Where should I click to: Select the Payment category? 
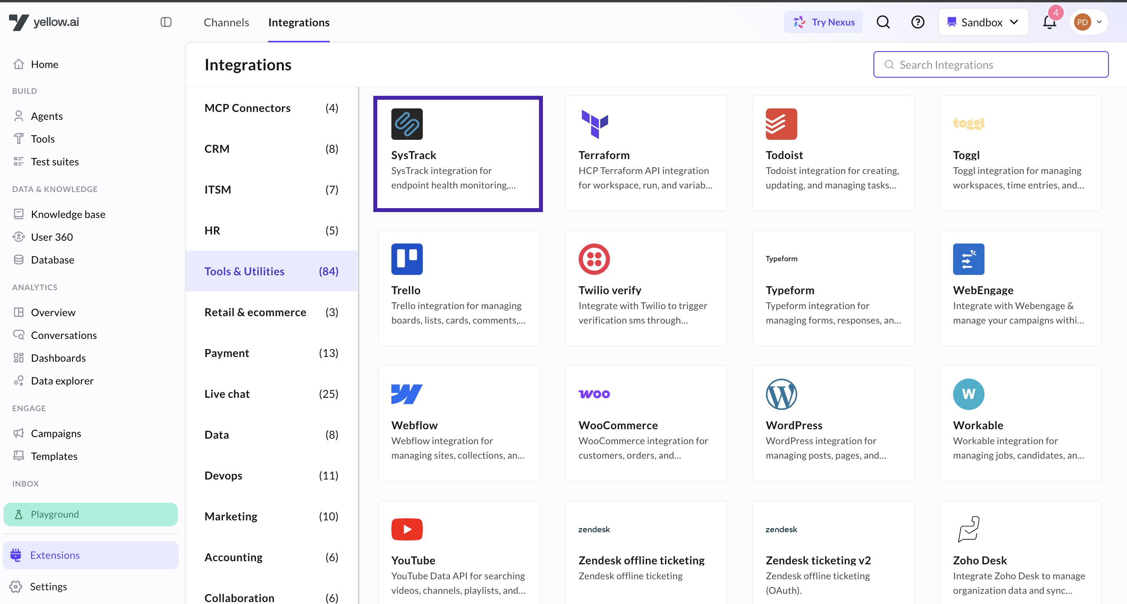pyautogui.click(x=271, y=353)
